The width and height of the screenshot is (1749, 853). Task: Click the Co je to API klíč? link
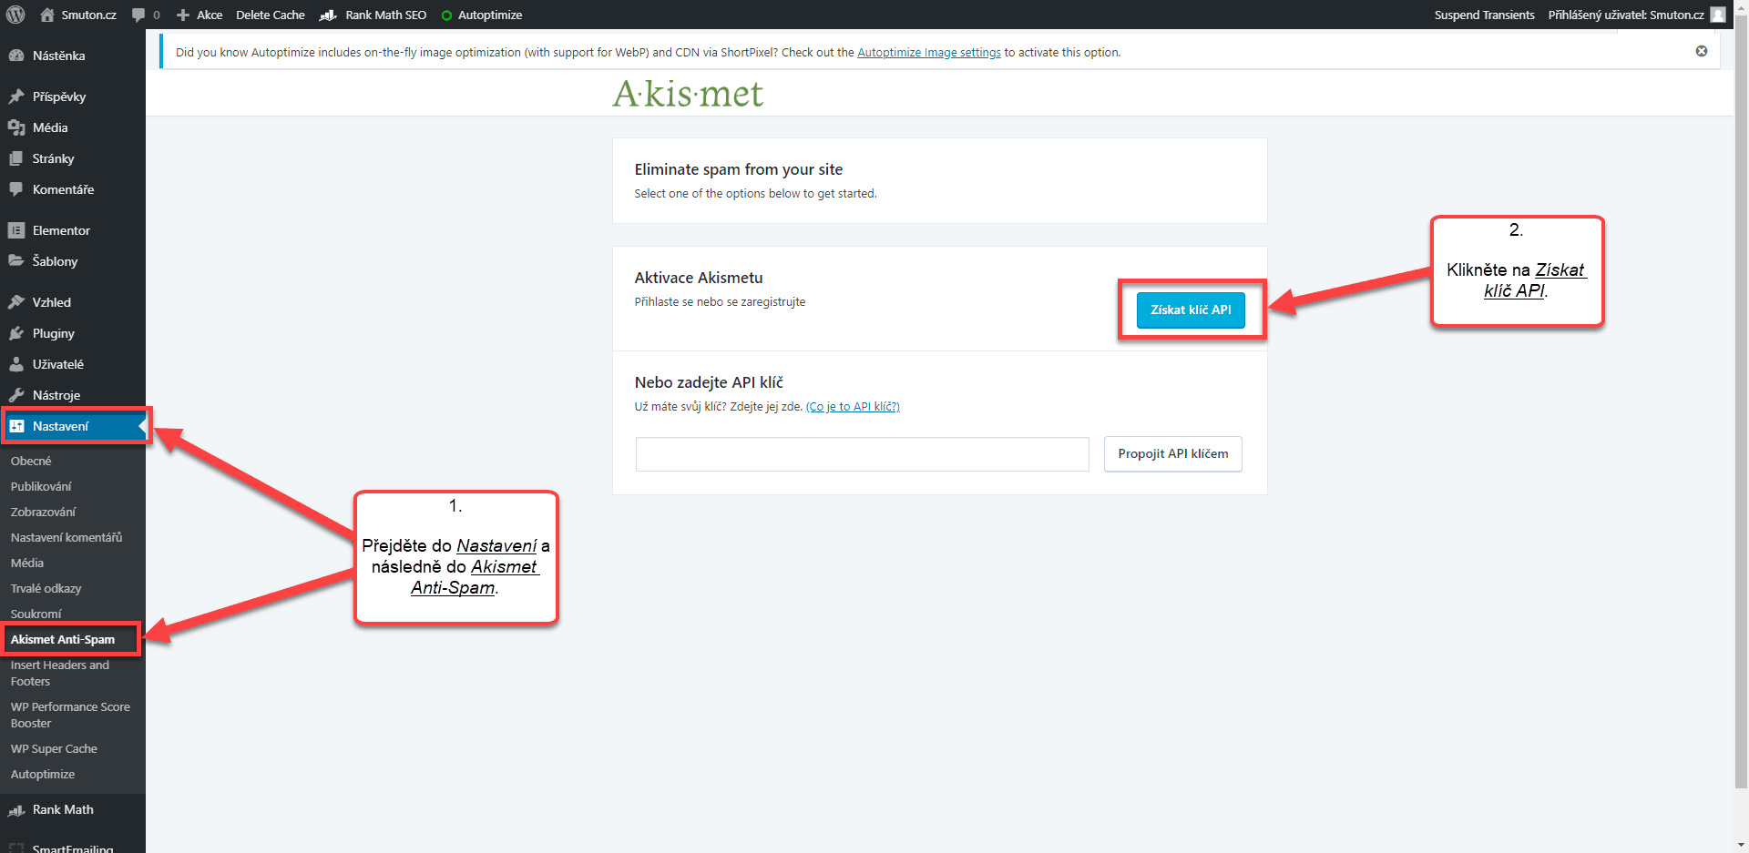853,407
